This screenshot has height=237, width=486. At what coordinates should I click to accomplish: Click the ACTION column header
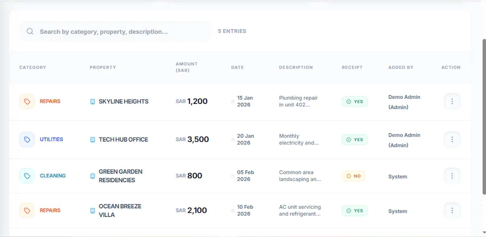[451, 67]
